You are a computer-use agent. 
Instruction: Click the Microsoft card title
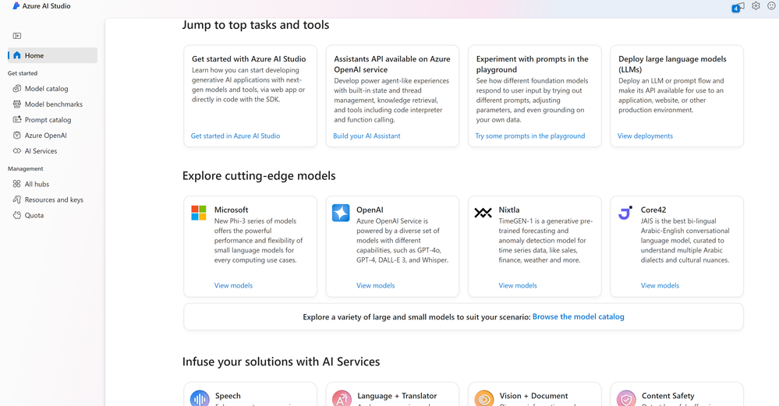pos(231,210)
